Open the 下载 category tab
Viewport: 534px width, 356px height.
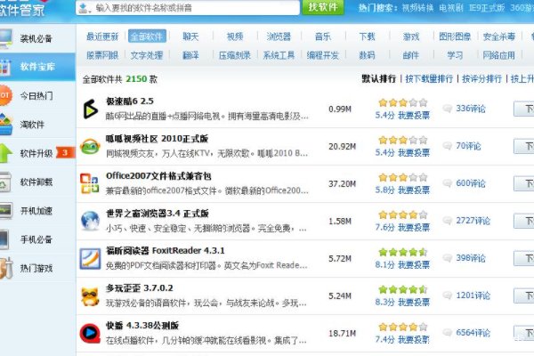pos(367,36)
